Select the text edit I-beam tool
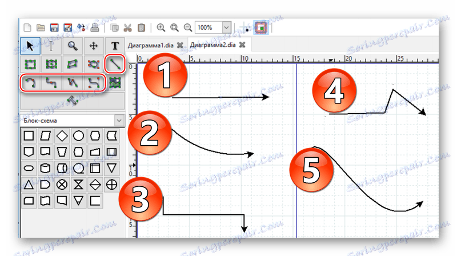 pos(51,46)
